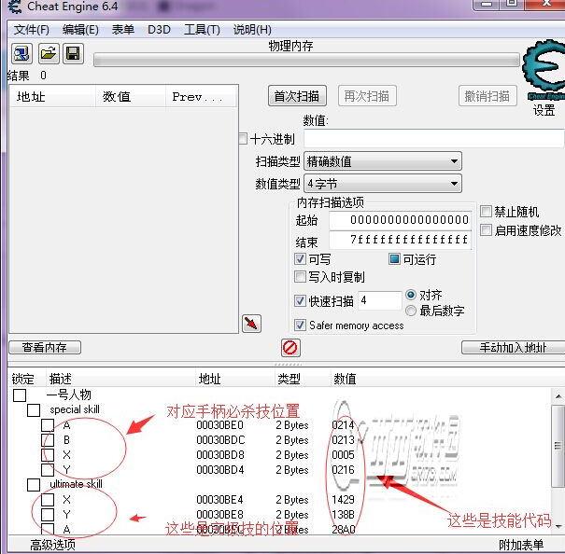
Task: Click the 查看内存 memory view button
Action: click(45, 347)
